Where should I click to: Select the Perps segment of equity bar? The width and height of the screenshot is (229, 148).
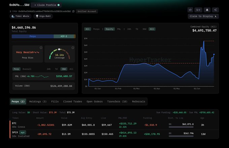[33, 36]
